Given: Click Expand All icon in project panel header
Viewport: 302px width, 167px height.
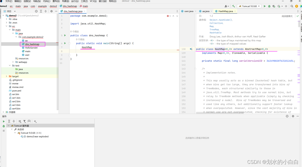Looking at the screenshot, I should click(x=41, y=11).
